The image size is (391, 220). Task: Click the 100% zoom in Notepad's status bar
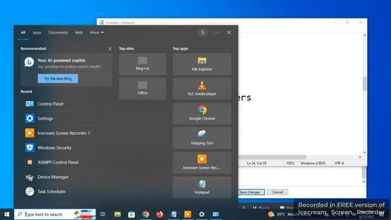[x=290, y=163]
